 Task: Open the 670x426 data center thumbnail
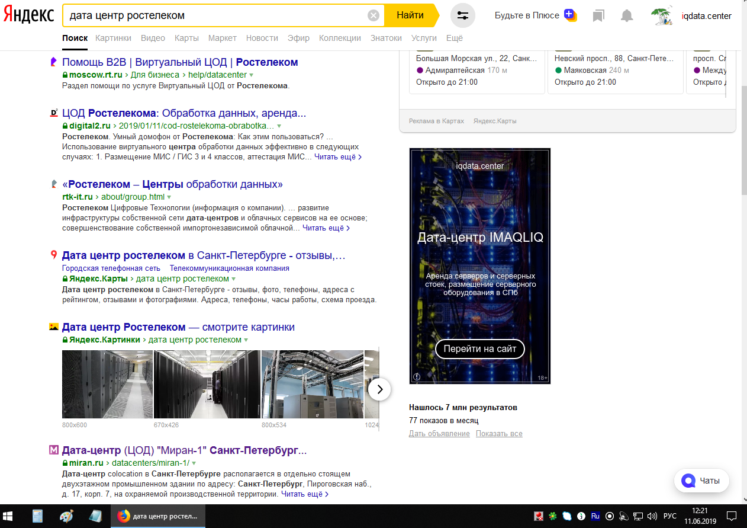[207, 384]
